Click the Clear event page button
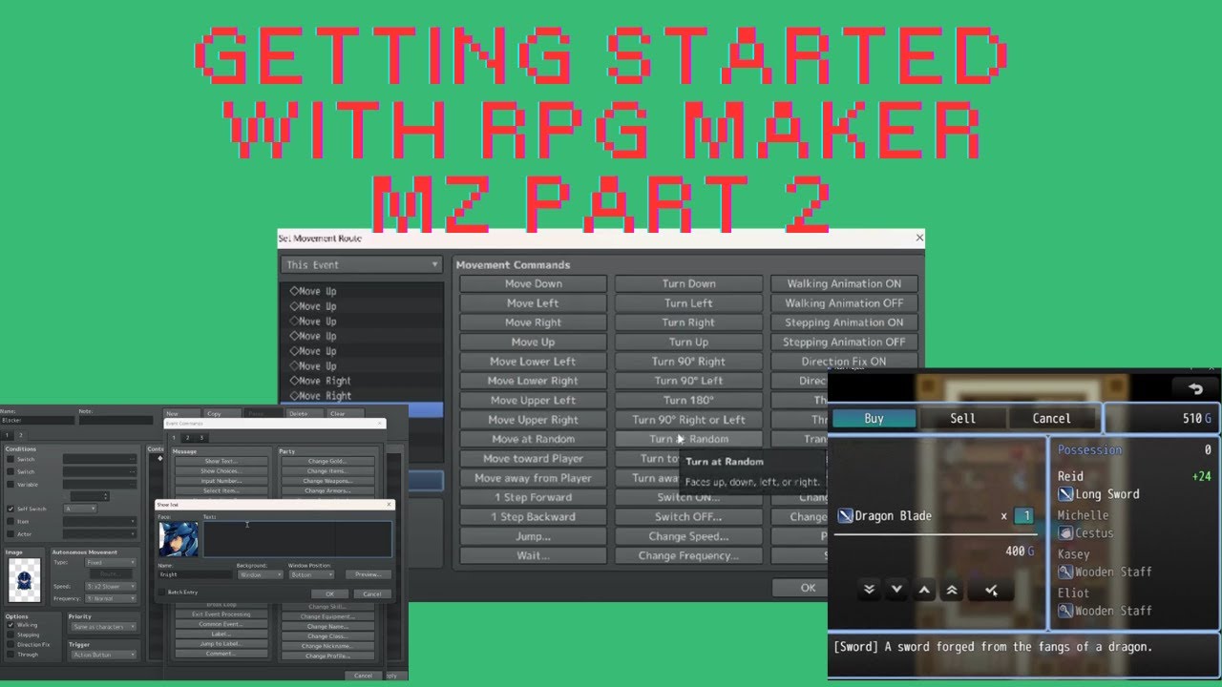 [x=345, y=414]
